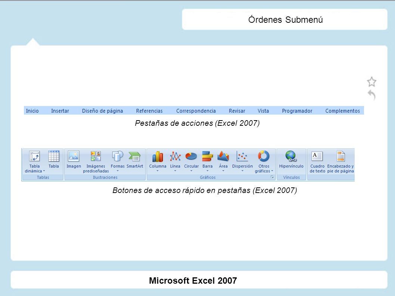Expand the Dispersión chart dropdown arrow

click(x=242, y=171)
